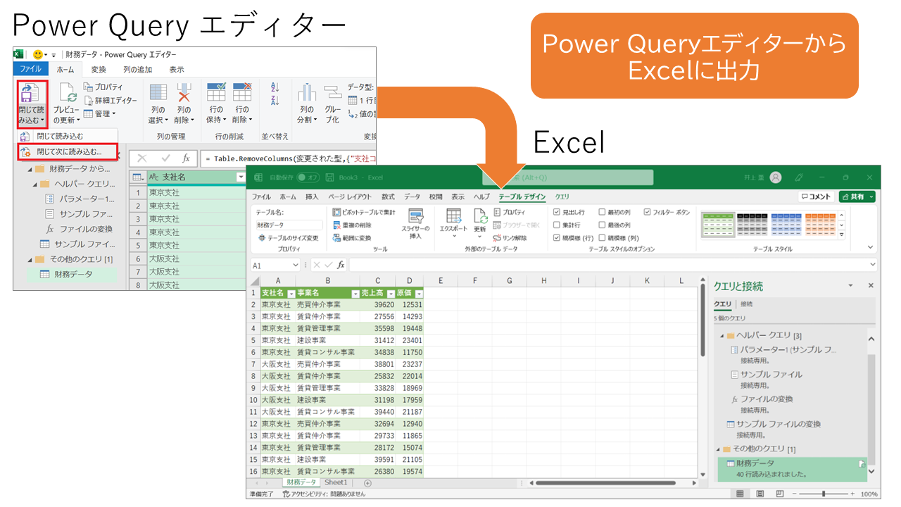This screenshot has height=507, width=901.
Task: Open the ファイル tab in Power Query
Action: point(30,69)
